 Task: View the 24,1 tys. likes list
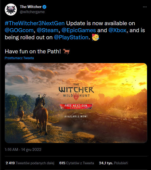[113, 163]
